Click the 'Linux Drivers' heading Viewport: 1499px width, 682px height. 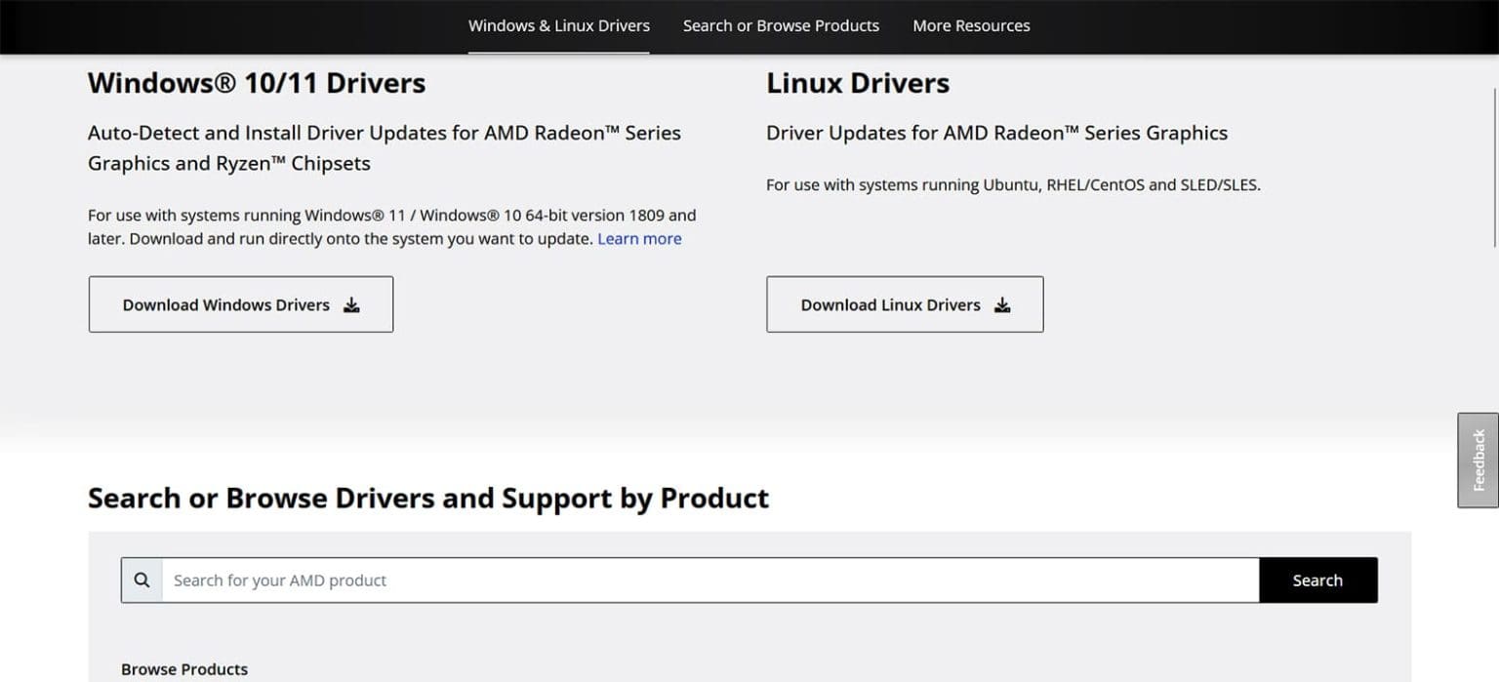[x=857, y=83]
